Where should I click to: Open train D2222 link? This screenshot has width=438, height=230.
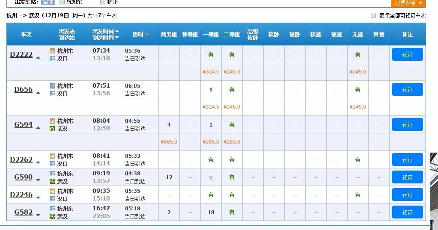click(21, 54)
